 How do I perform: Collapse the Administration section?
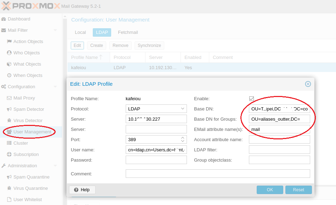[55, 166]
